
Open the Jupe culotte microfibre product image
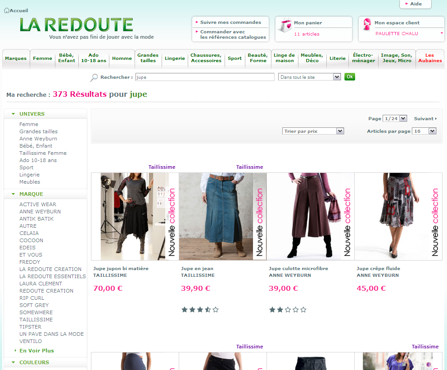point(311,217)
